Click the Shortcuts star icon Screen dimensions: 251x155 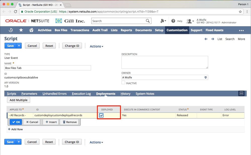(21, 30)
